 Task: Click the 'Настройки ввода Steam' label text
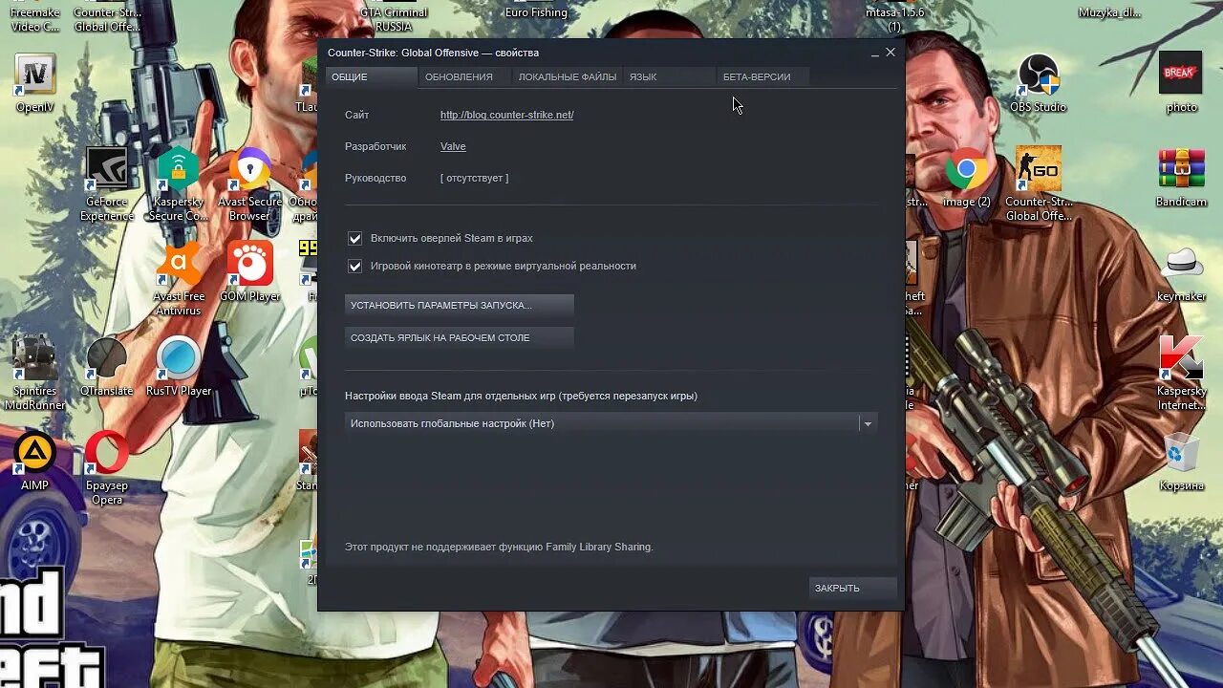pos(521,396)
